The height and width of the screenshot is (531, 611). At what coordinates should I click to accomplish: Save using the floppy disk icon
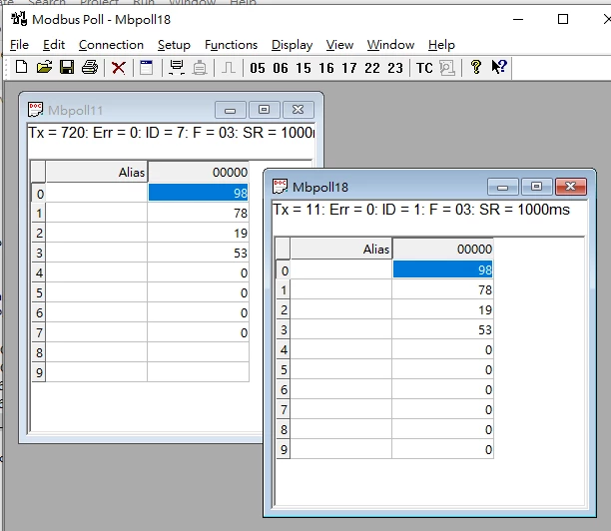click(67, 67)
